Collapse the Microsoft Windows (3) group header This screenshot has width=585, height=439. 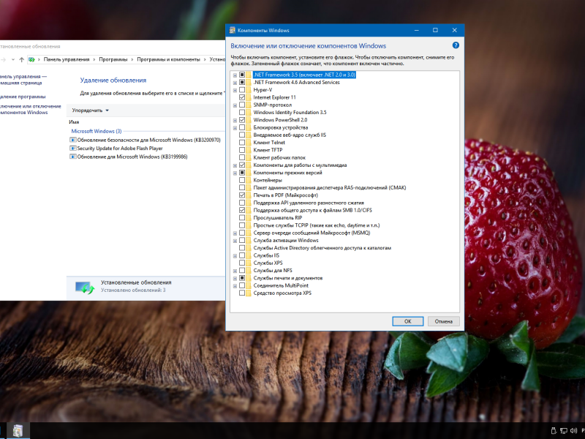[97, 132]
